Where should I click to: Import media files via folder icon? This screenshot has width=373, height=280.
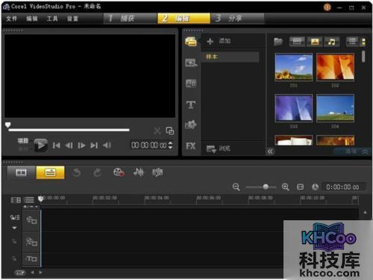[278, 41]
